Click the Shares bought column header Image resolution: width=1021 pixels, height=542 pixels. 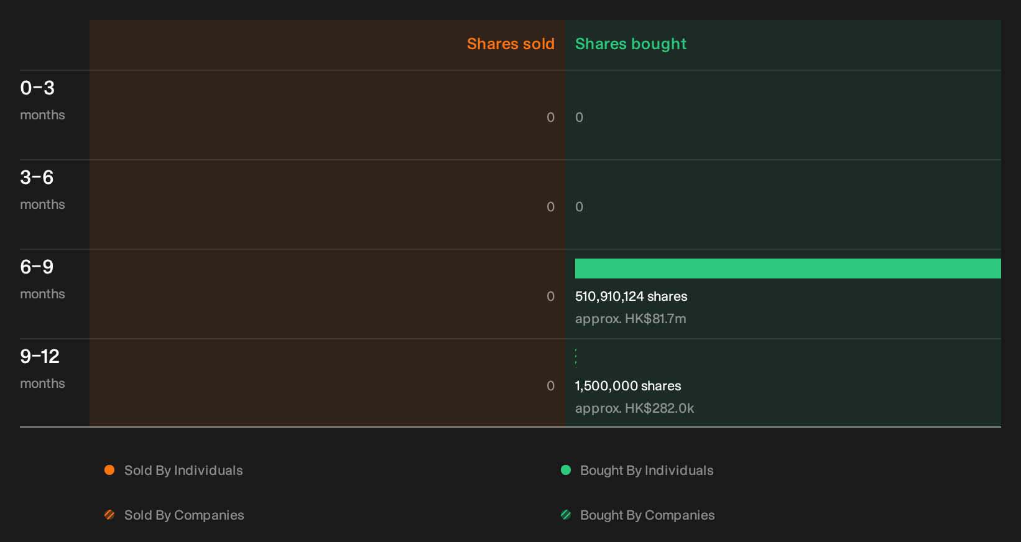click(x=631, y=44)
